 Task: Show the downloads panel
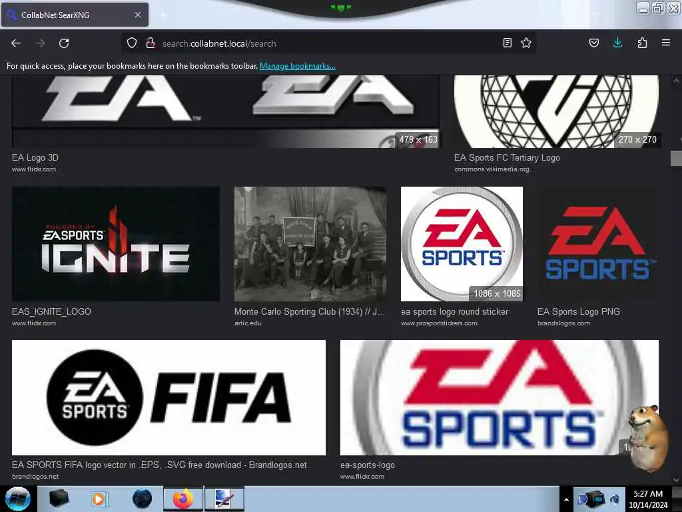[x=617, y=43]
